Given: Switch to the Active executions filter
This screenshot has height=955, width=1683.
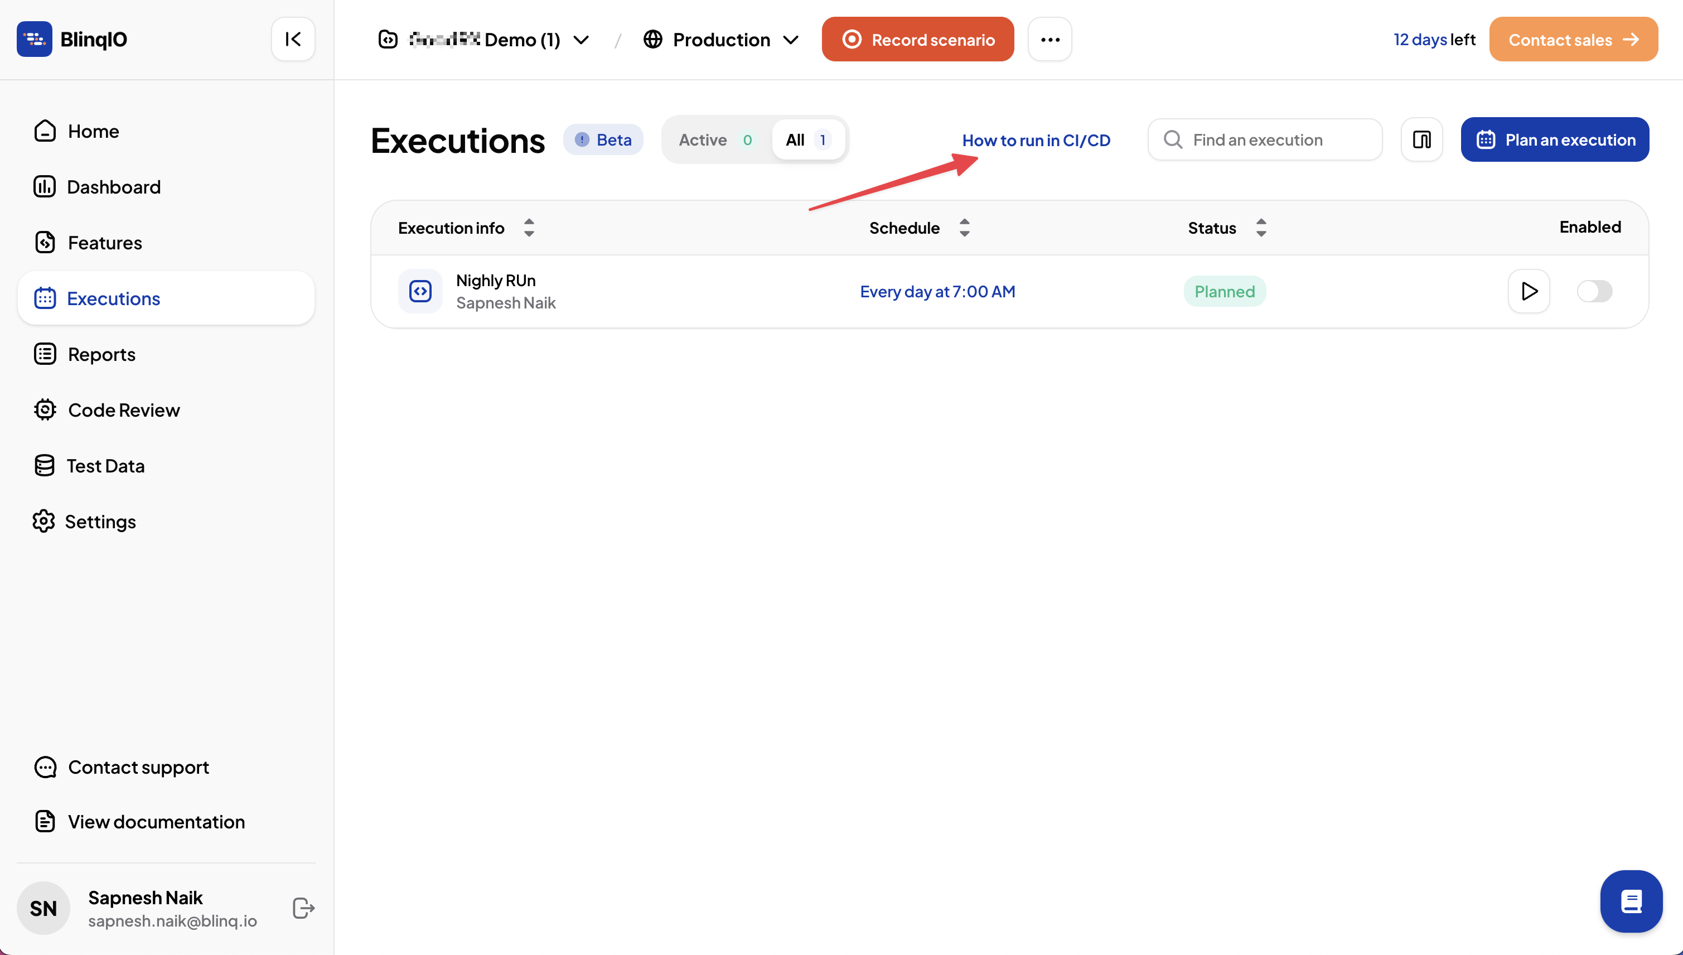Looking at the screenshot, I should tap(715, 139).
